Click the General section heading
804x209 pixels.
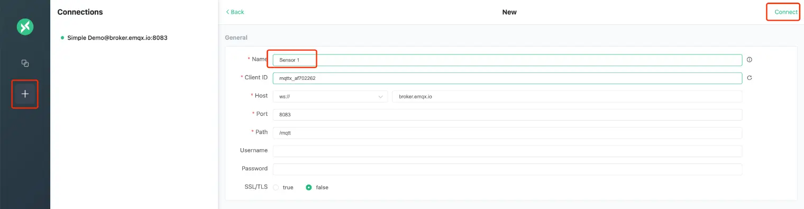click(236, 38)
